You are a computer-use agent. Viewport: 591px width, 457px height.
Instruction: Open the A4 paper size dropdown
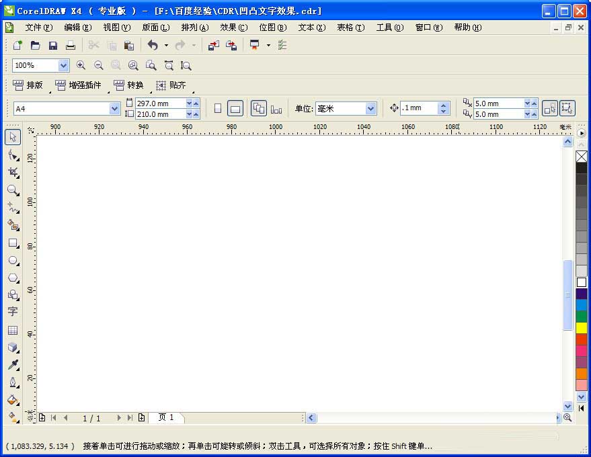114,109
